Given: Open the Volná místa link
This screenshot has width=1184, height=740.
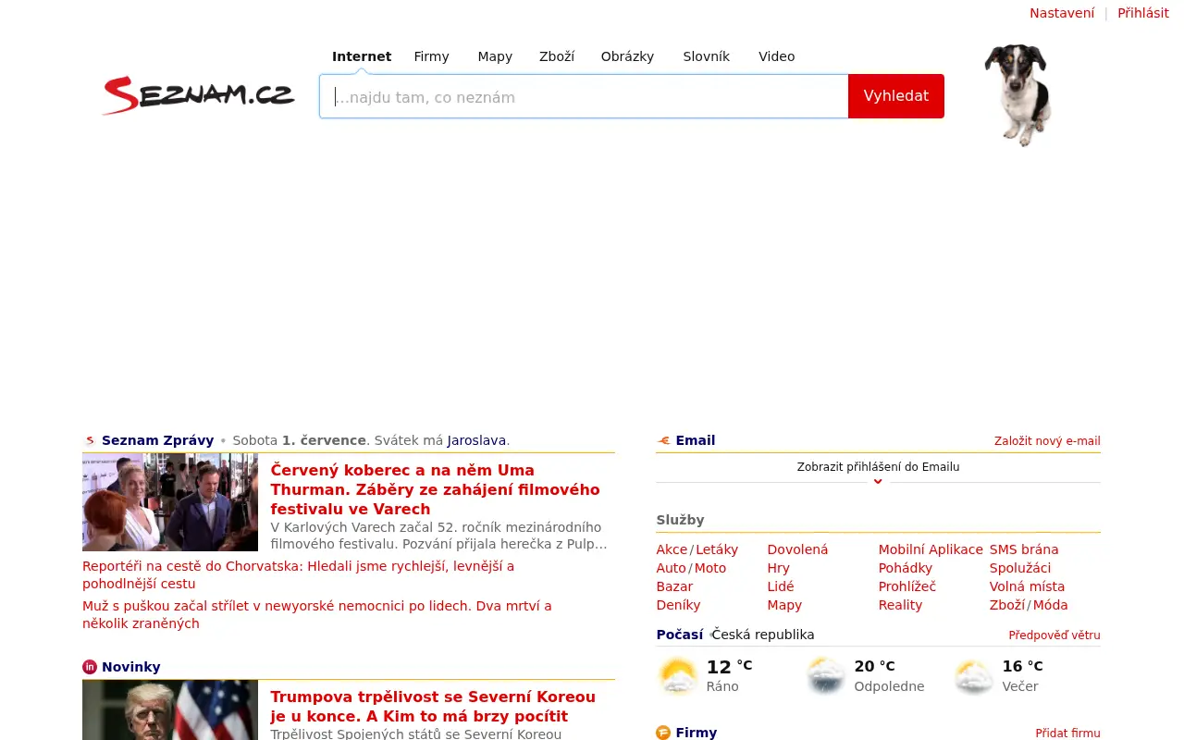Looking at the screenshot, I should 1027,586.
